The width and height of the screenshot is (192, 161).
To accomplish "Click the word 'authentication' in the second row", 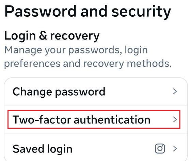I will (112, 119).
